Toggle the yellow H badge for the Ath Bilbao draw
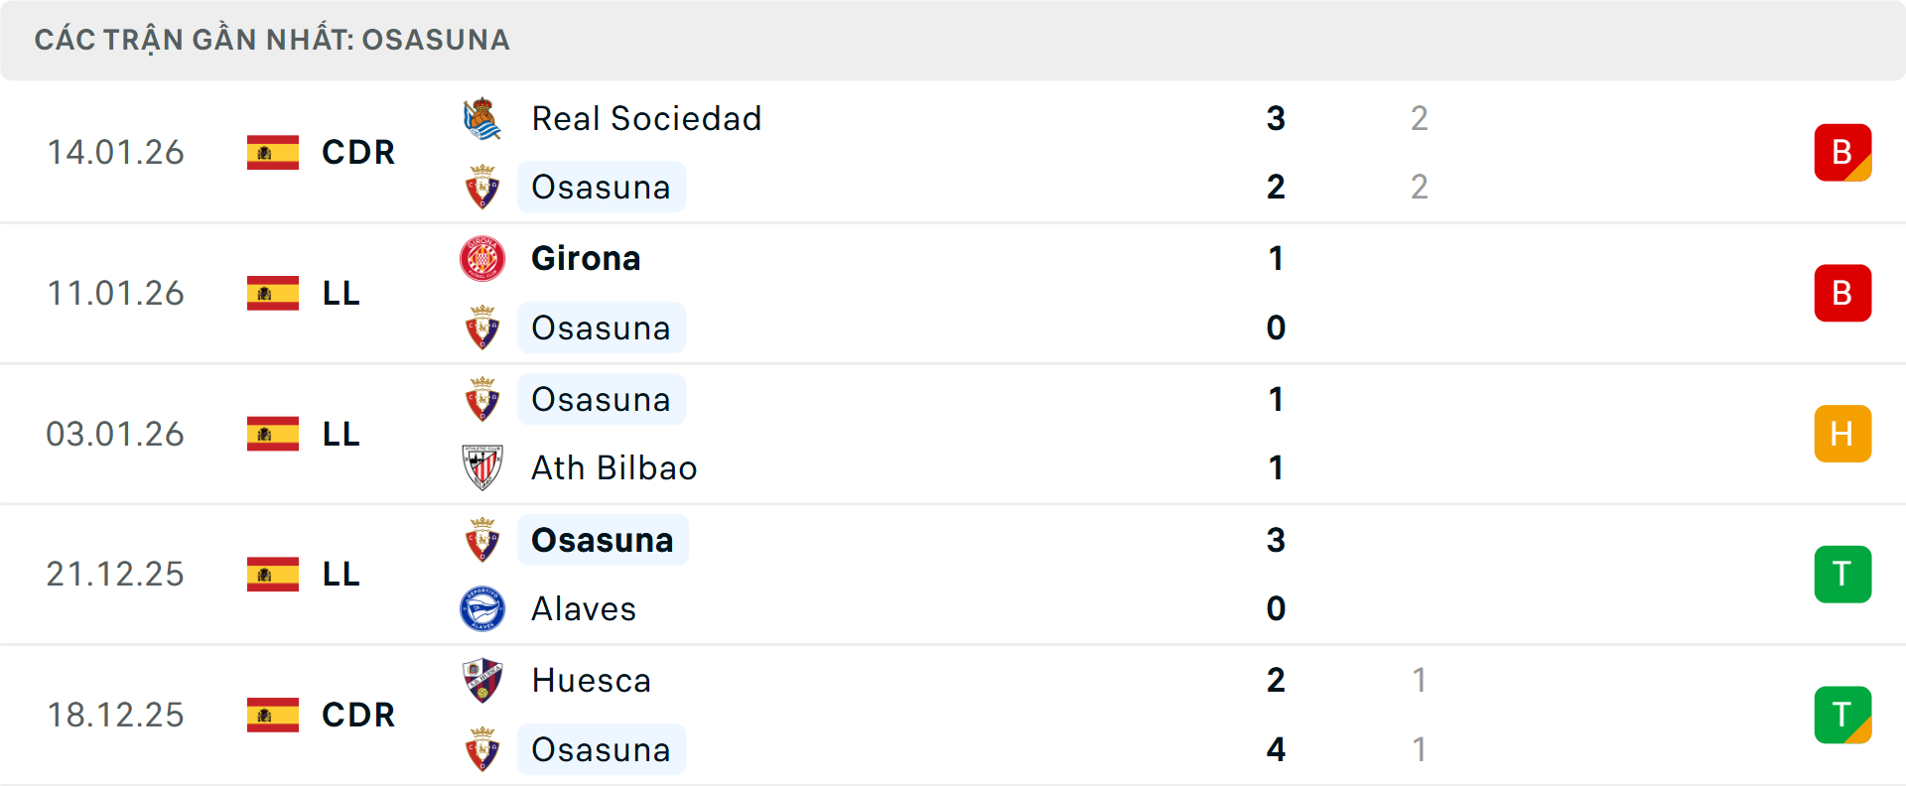 tap(1842, 433)
